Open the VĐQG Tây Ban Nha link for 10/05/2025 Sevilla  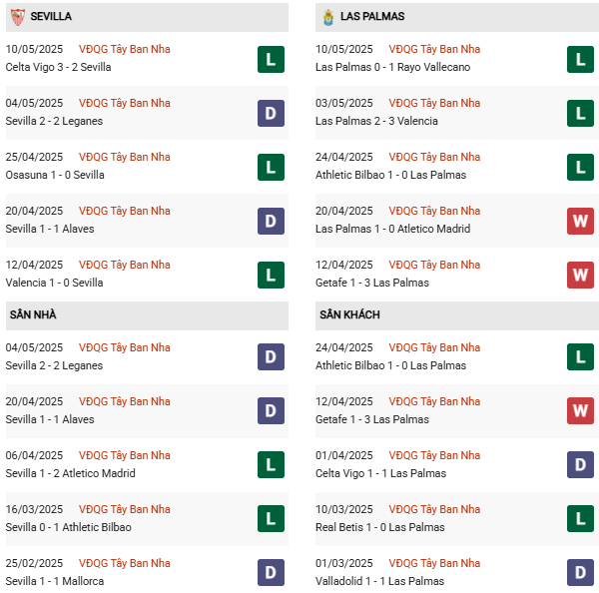coord(124,49)
